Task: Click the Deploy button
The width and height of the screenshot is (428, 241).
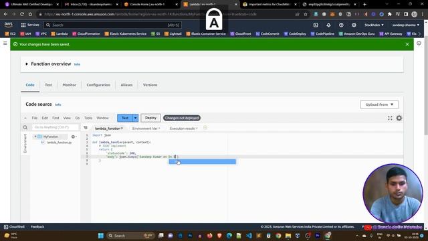Action: click(x=150, y=118)
